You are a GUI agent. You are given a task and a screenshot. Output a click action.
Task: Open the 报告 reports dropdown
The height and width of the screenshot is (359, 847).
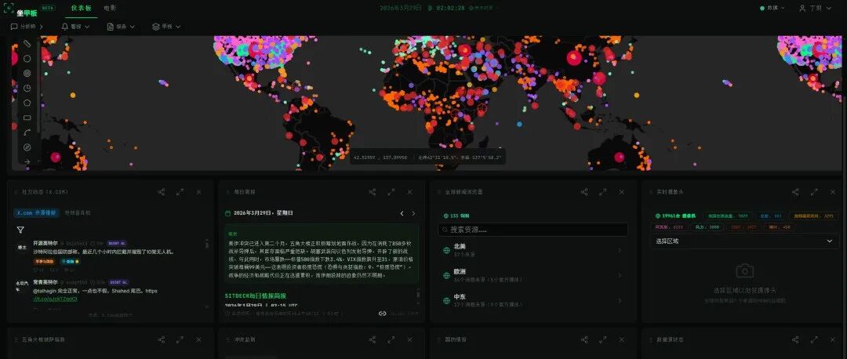121,27
